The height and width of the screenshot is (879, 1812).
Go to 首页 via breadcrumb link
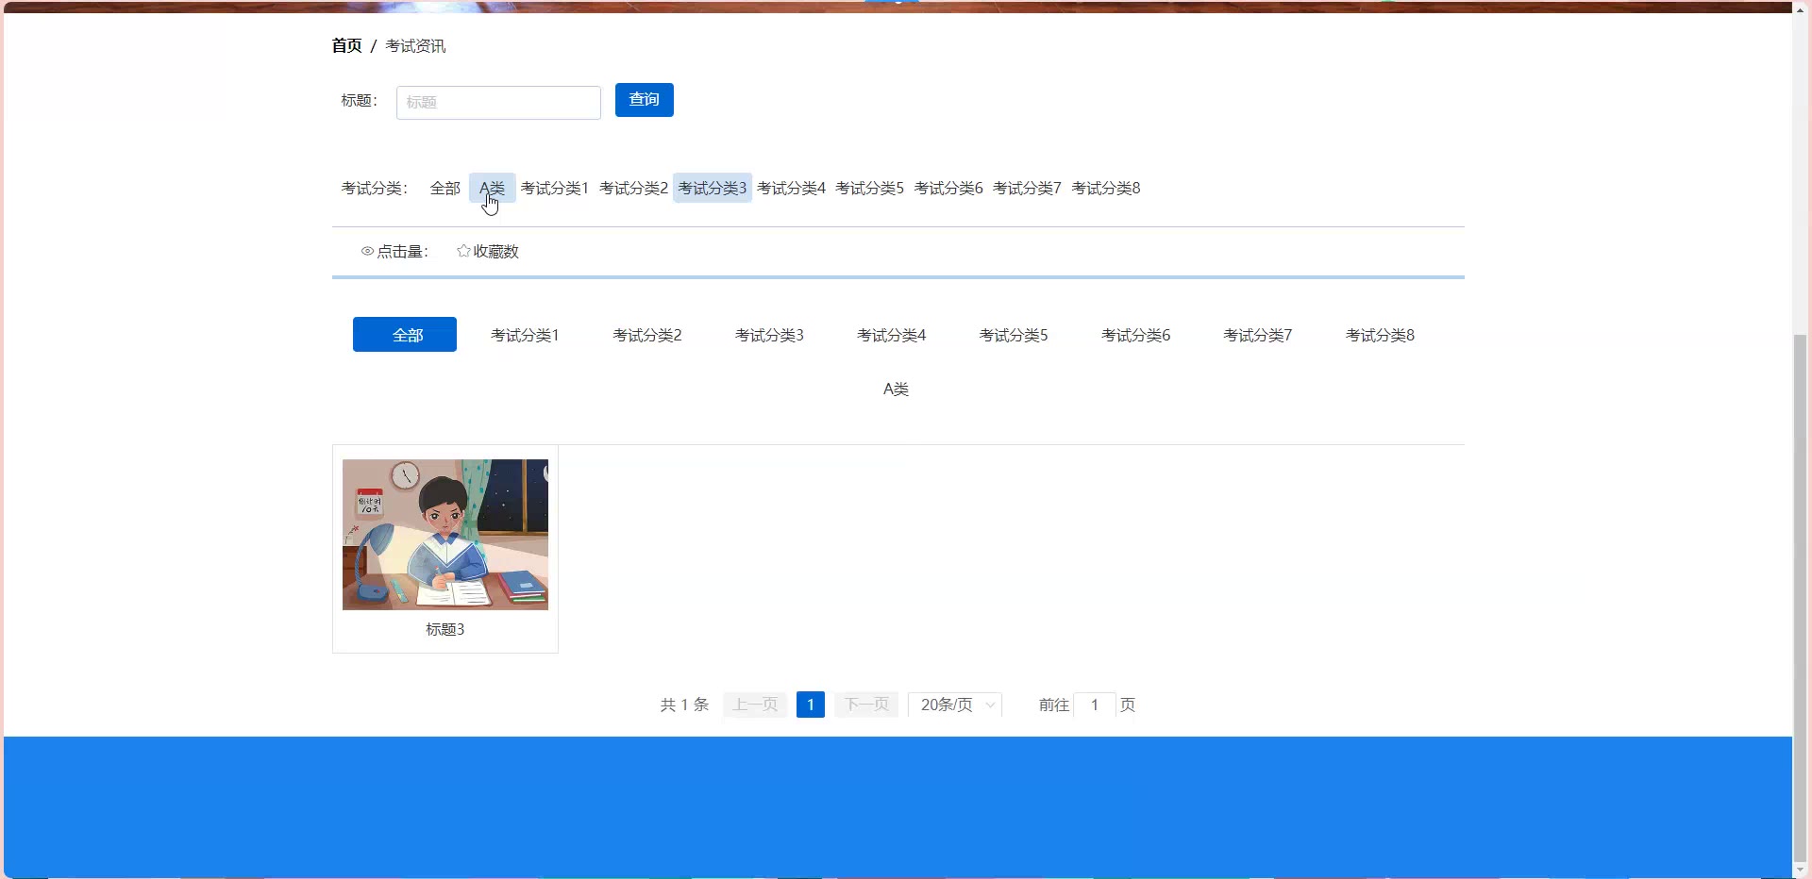click(x=346, y=45)
